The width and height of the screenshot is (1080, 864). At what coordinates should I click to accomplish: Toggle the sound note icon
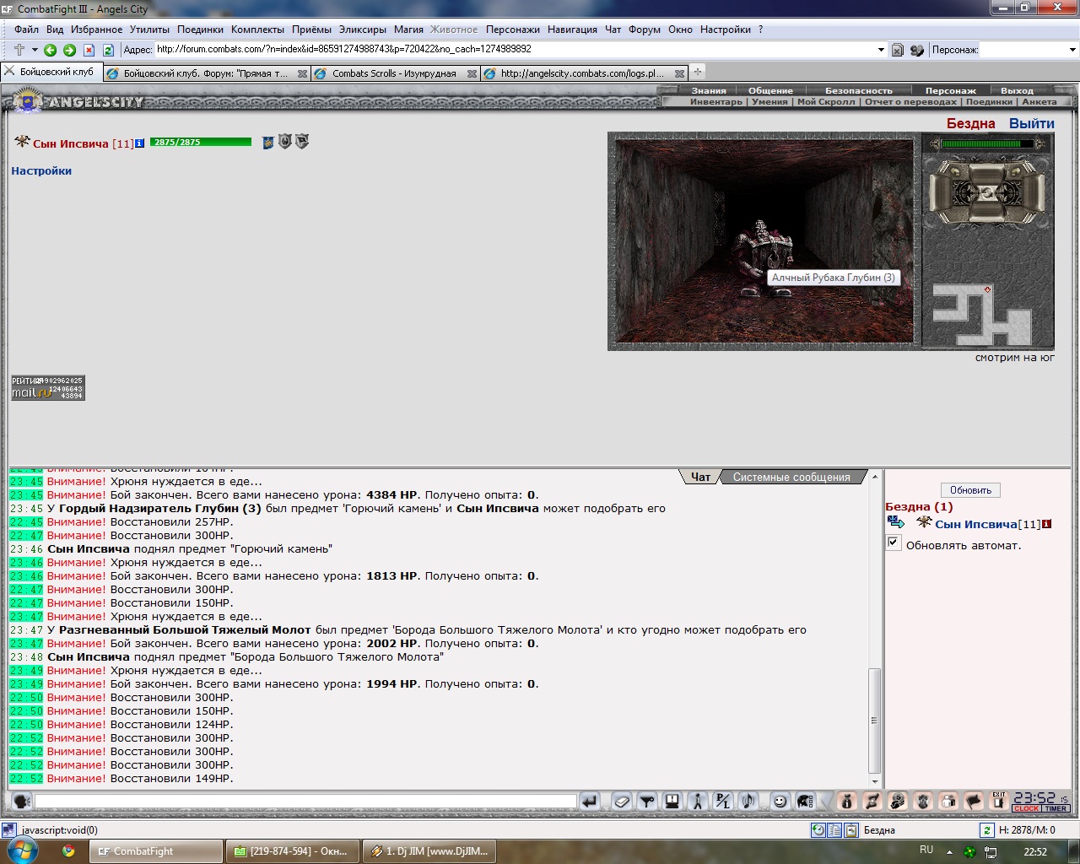(x=748, y=801)
